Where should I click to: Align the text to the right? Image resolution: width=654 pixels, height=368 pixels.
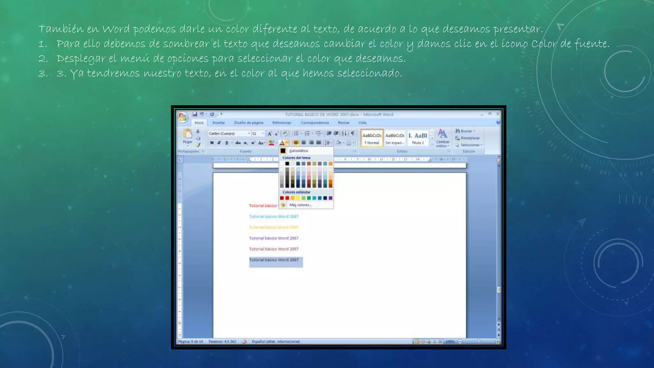pos(311,143)
